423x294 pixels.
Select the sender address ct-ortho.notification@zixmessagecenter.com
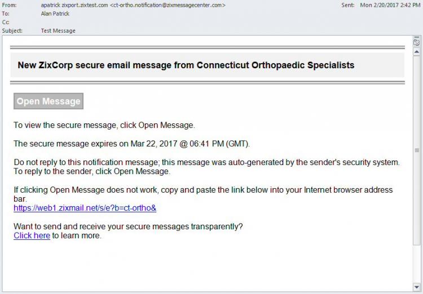point(168,5)
